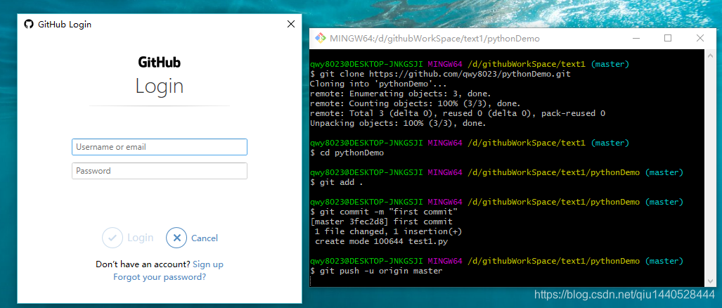Click the 'git commit -m "first commit"' line
Screen dimensions: 722x308
click(384, 212)
